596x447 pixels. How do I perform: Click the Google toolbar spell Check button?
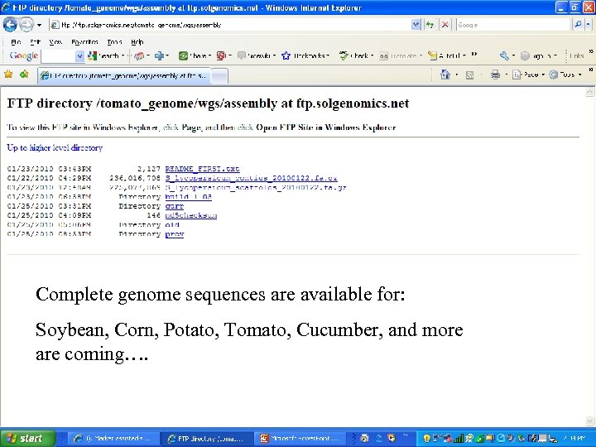pyautogui.click(x=356, y=56)
